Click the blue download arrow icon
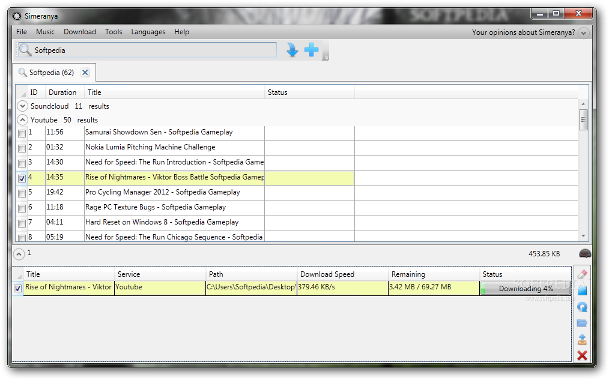This screenshot has width=609, height=380. click(x=292, y=50)
